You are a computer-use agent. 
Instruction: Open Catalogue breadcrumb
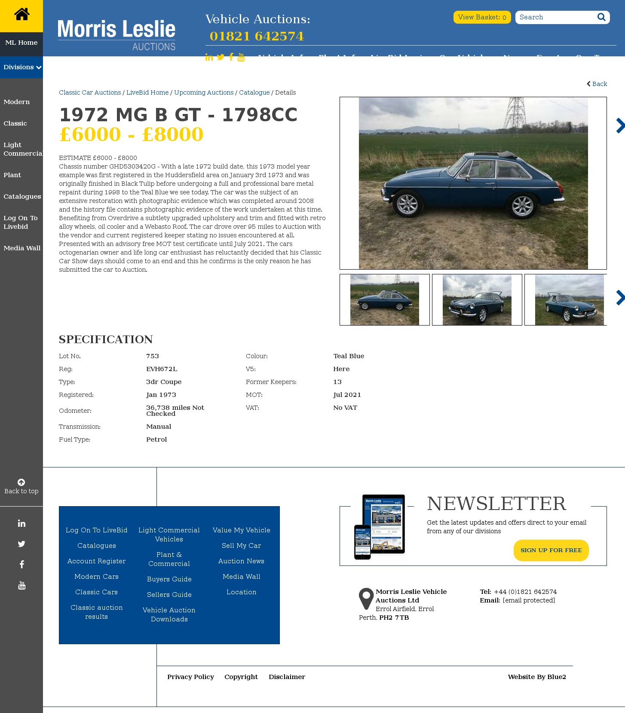click(x=254, y=92)
